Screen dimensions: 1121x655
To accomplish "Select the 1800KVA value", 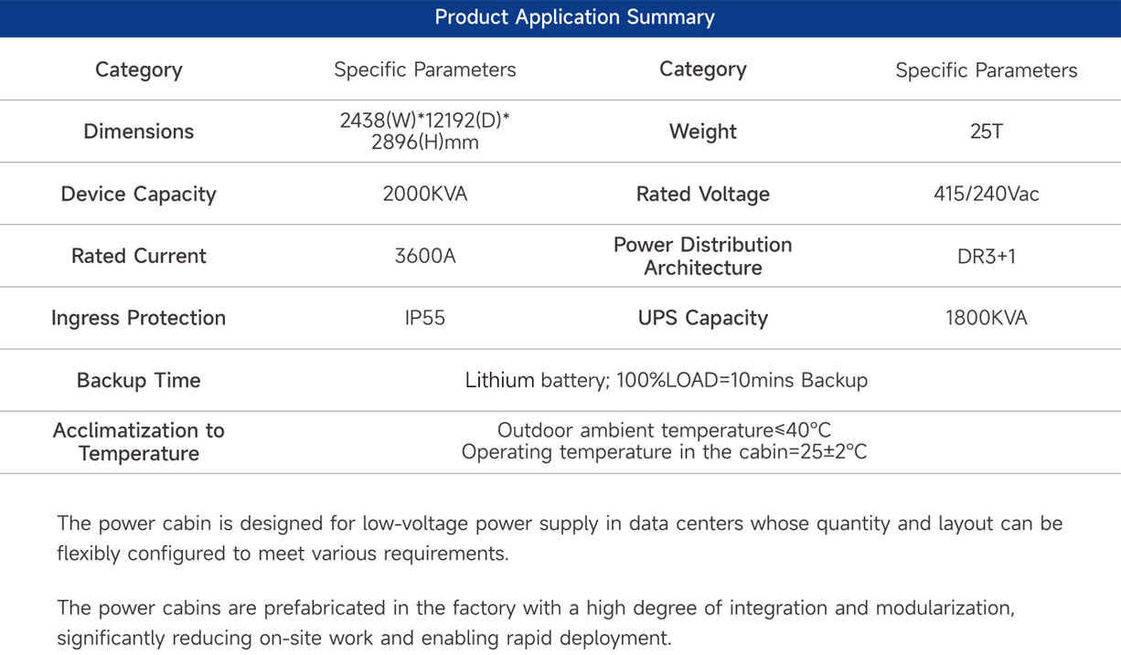I will (x=986, y=318).
